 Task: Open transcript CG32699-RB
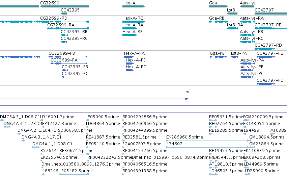point(53,18)
